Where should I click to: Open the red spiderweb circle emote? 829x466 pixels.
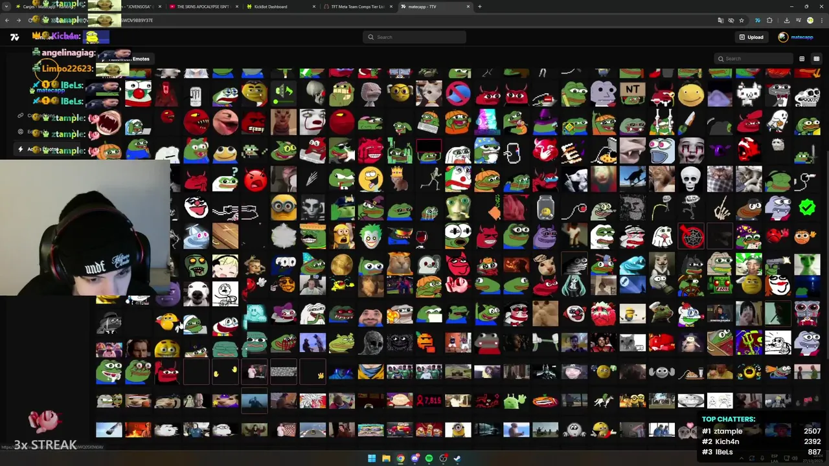click(x=691, y=236)
